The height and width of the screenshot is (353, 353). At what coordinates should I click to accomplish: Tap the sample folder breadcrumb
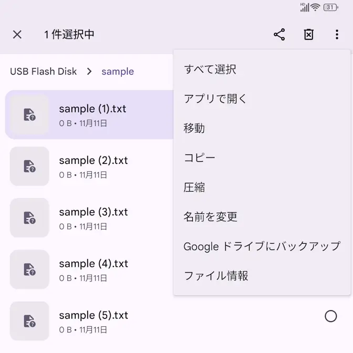tap(118, 71)
